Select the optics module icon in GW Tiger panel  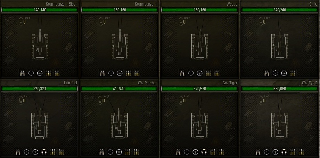click(x=230, y=138)
